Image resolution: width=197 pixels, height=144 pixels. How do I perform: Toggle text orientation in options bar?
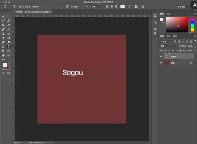click(14, 7)
